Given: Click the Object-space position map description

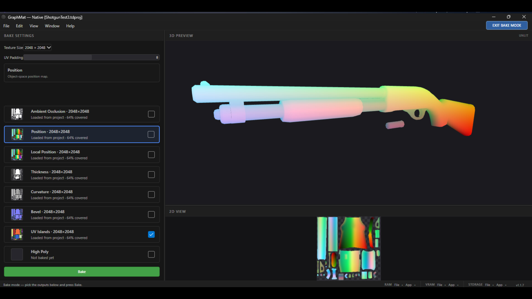Looking at the screenshot, I should [28, 76].
